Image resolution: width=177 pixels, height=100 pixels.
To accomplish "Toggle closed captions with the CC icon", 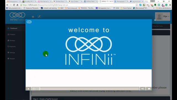I will tap(29, 22).
